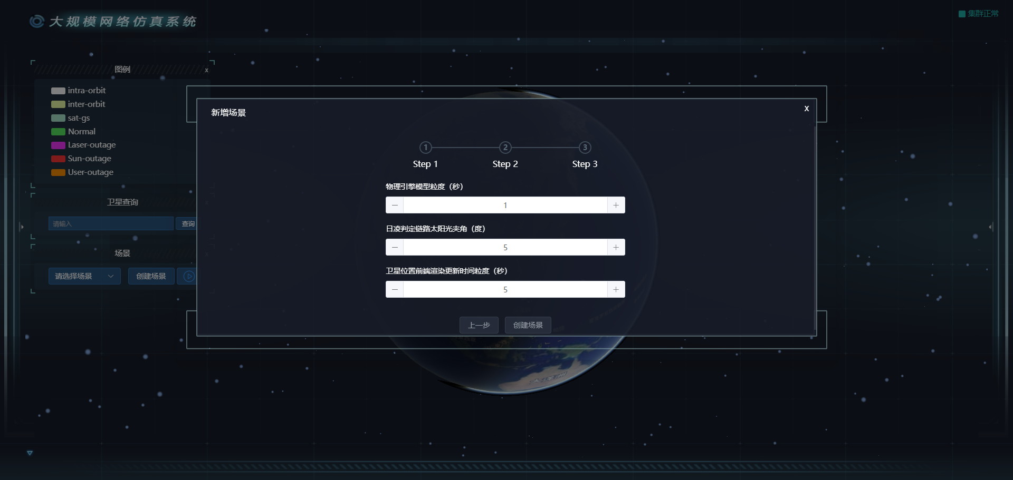
Task: Click the eye logo beside system title
Action: [37, 21]
